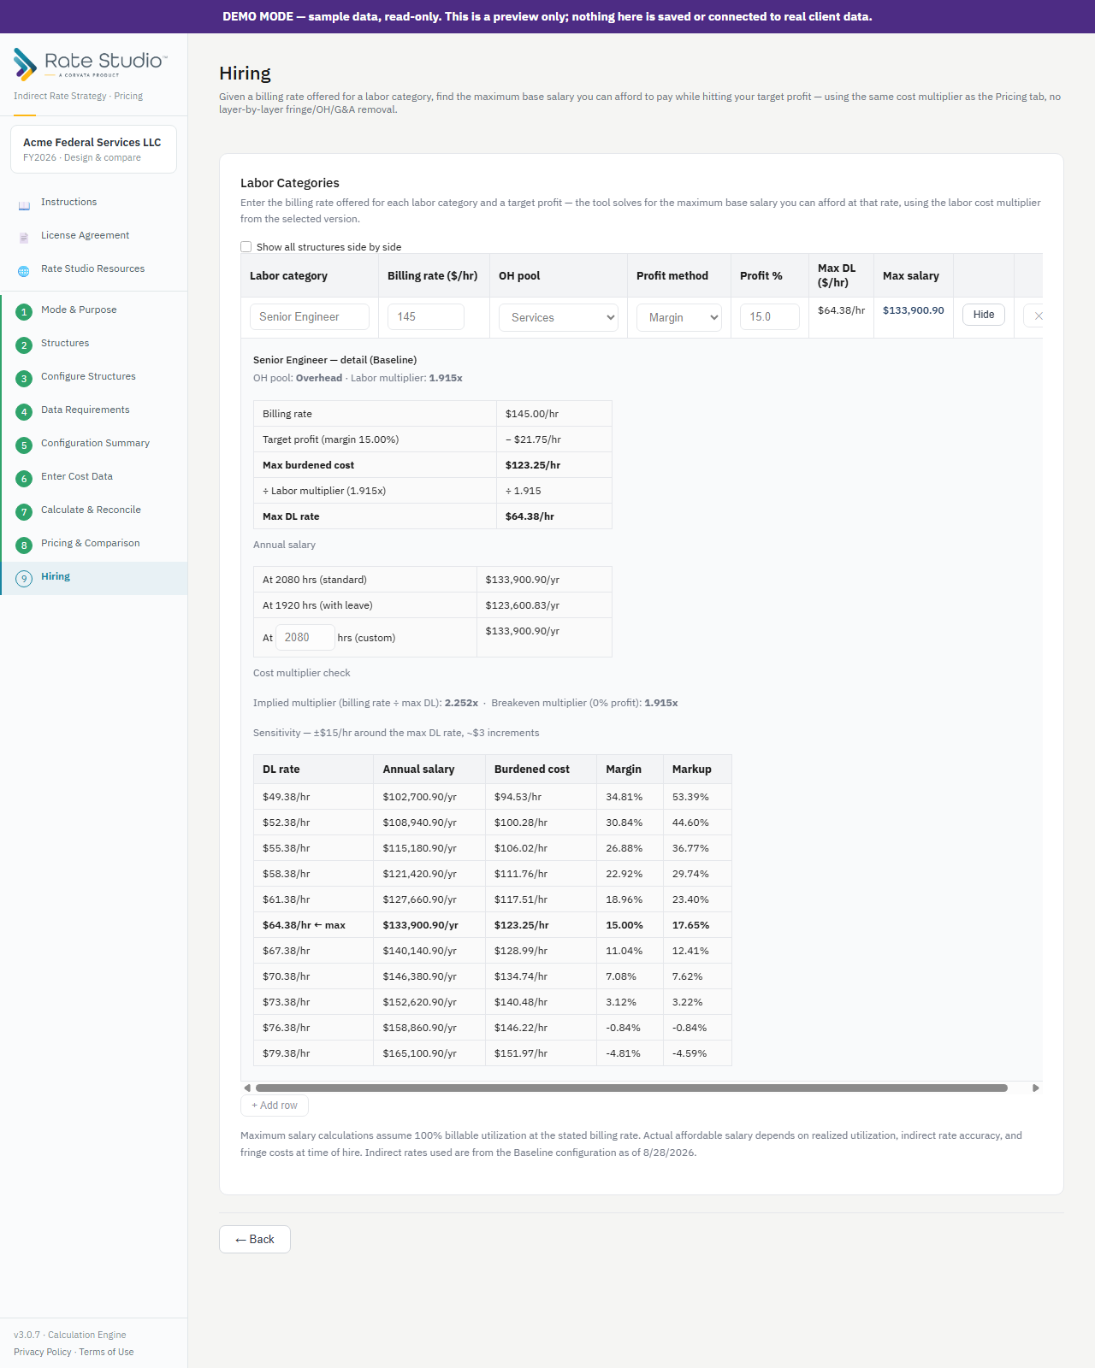Click the custom hours 2080 field

(x=305, y=638)
